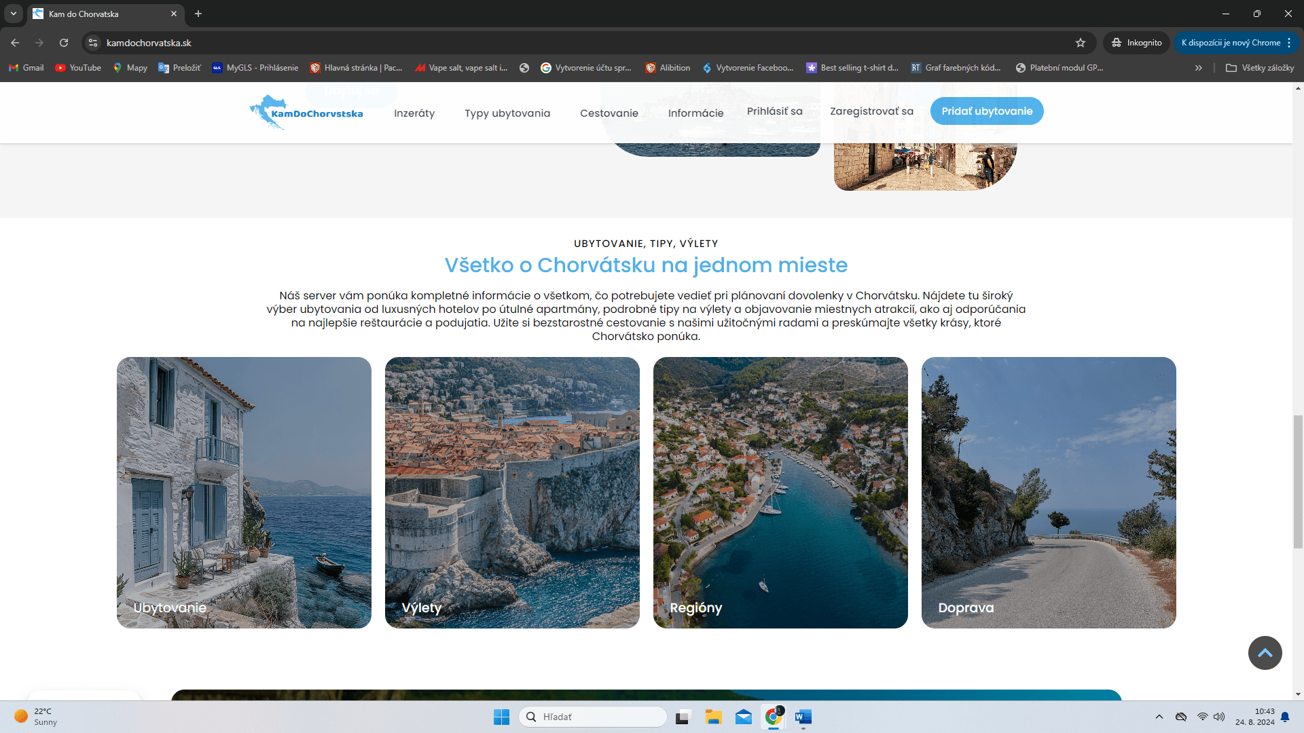The height and width of the screenshot is (733, 1304).
Task: Open the Všetky záložky bookmarks folder
Action: (x=1260, y=68)
